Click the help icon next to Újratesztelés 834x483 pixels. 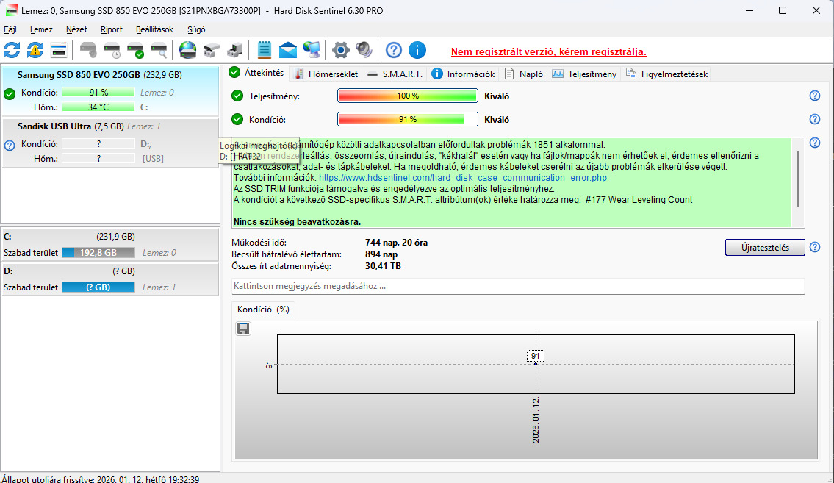point(814,247)
